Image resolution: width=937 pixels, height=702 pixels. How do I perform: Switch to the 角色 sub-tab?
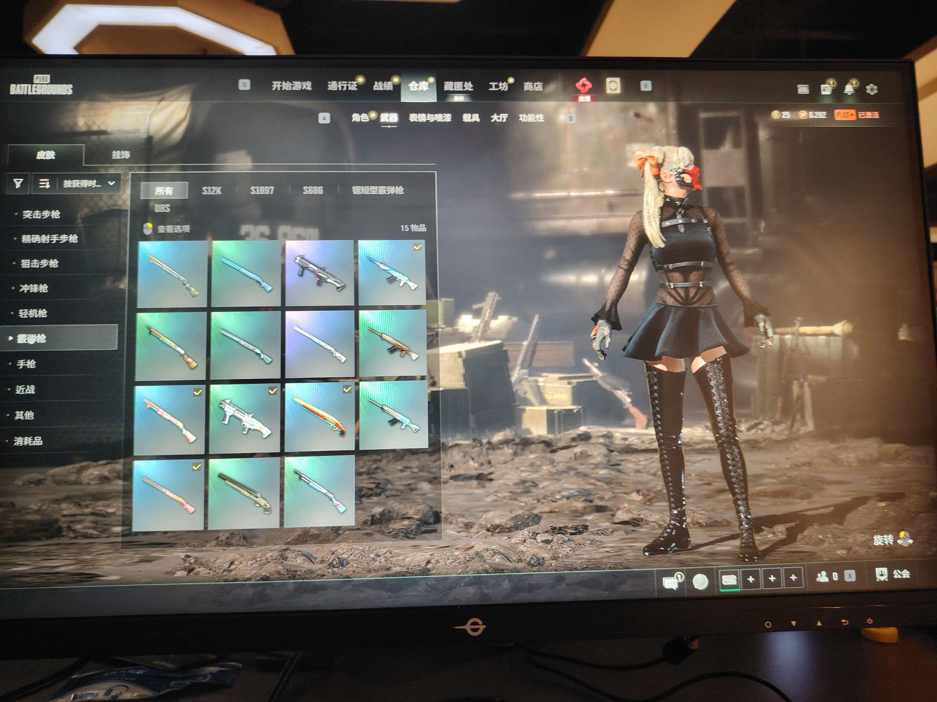pyautogui.click(x=360, y=117)
